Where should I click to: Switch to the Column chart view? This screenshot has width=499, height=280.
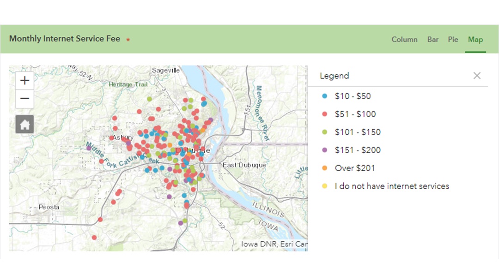coord(404,40)
